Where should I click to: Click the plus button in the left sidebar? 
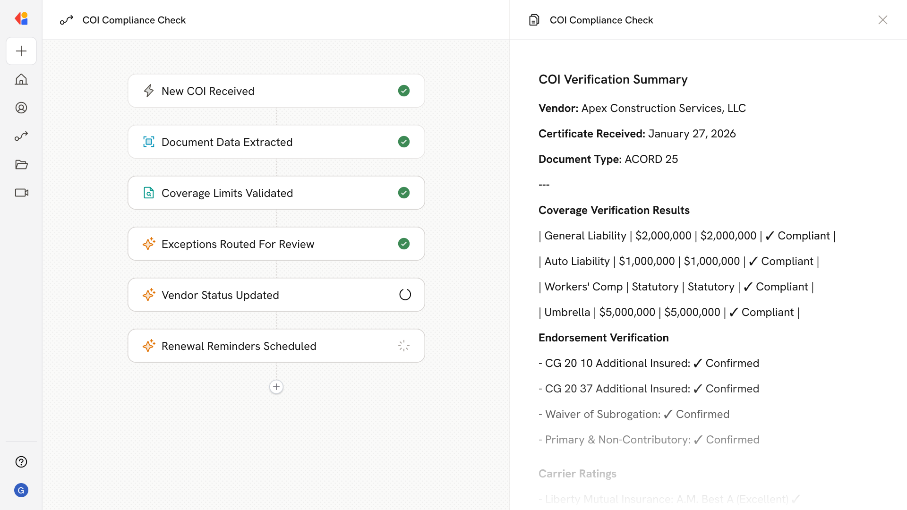[21, 51]
